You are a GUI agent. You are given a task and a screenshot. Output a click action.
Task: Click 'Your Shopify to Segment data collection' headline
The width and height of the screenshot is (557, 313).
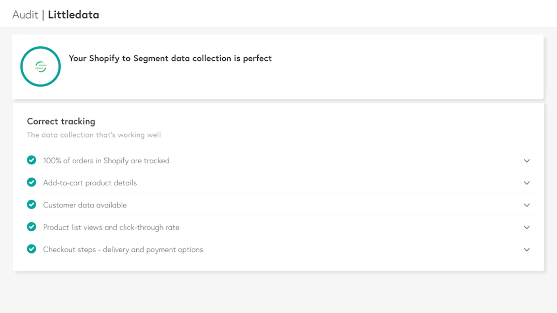pos(170,58)
